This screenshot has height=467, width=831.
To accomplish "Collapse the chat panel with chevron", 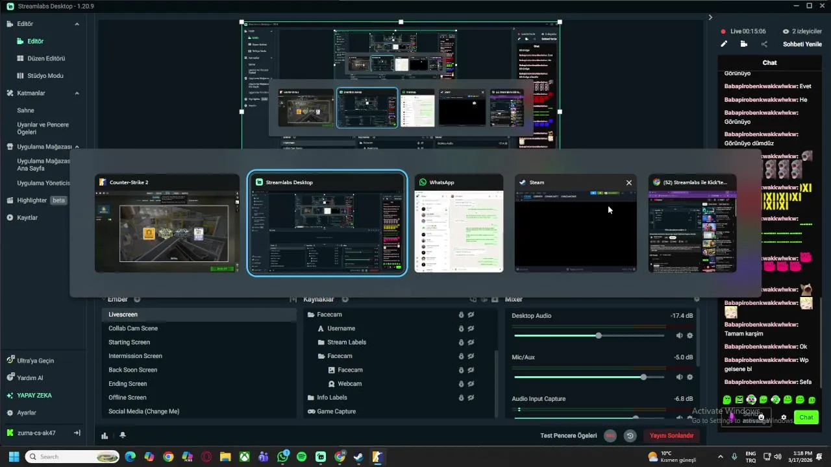I will pos(710,18).
